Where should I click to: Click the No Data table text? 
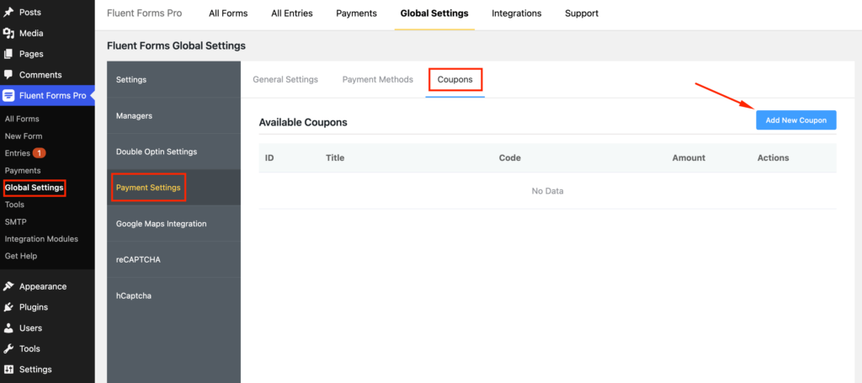tap(547, 191)
